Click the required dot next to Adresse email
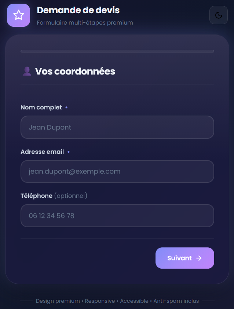 [68, 152]
